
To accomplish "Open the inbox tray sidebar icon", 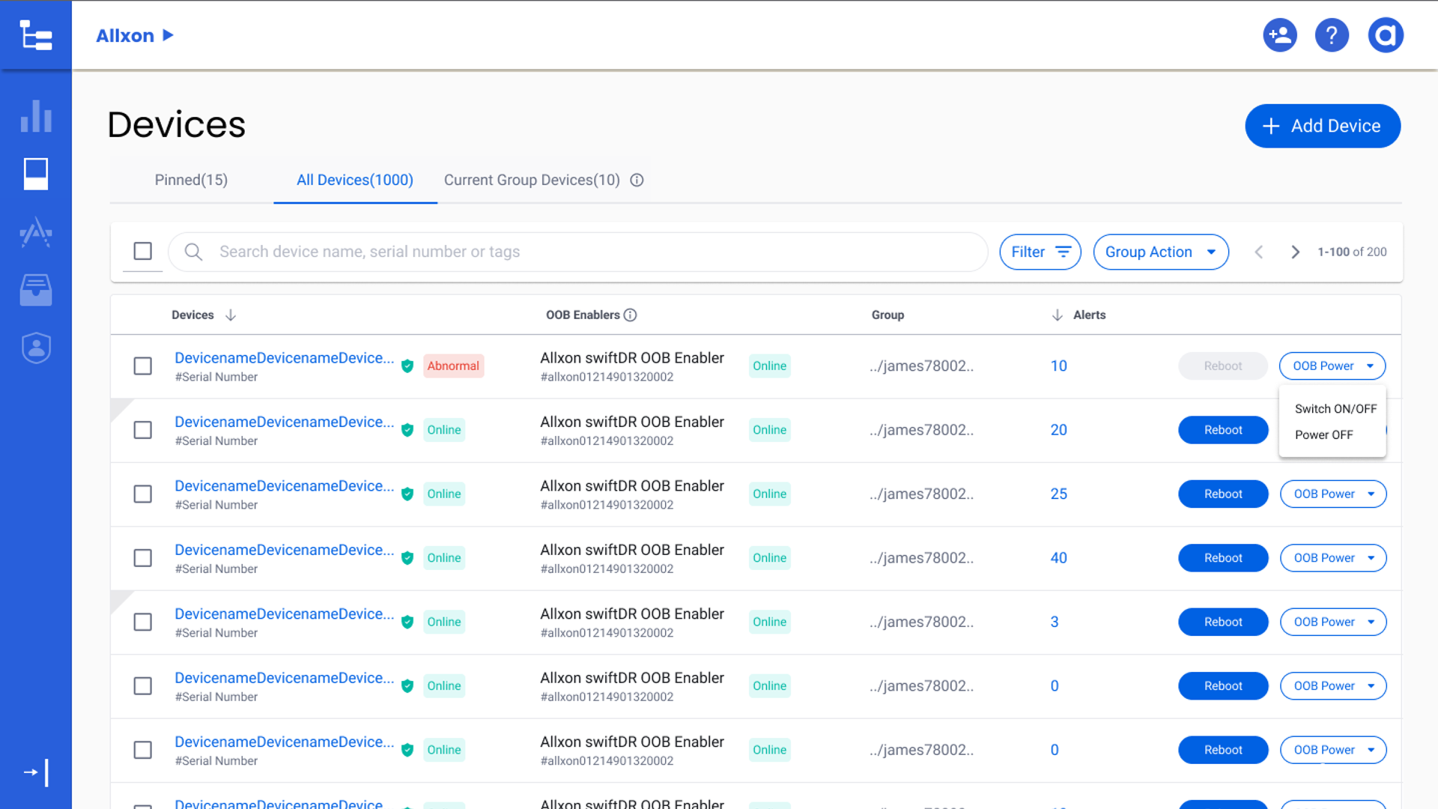I will (36, 290).
